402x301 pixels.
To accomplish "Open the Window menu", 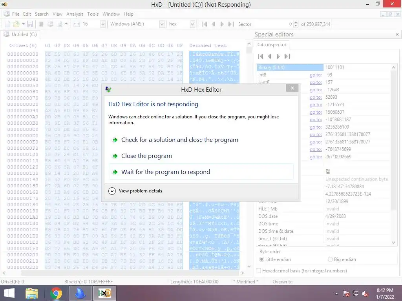I will click(111, 14).
